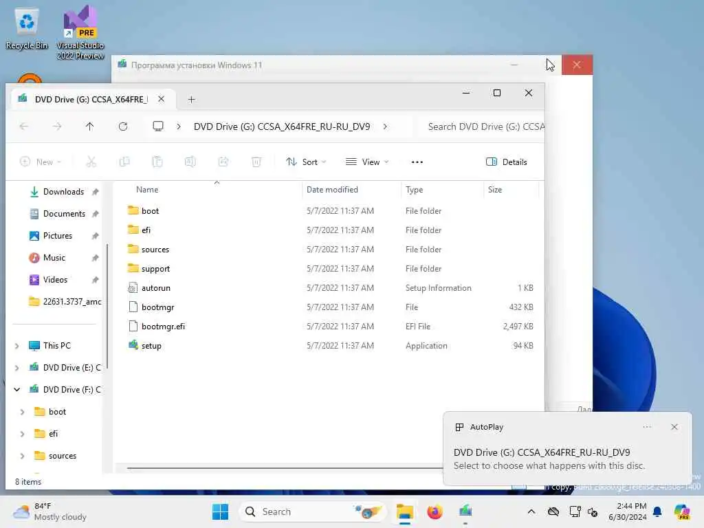Click the Delete trash icon
This screenshot has width=704, height=528.
click(256, 162)
